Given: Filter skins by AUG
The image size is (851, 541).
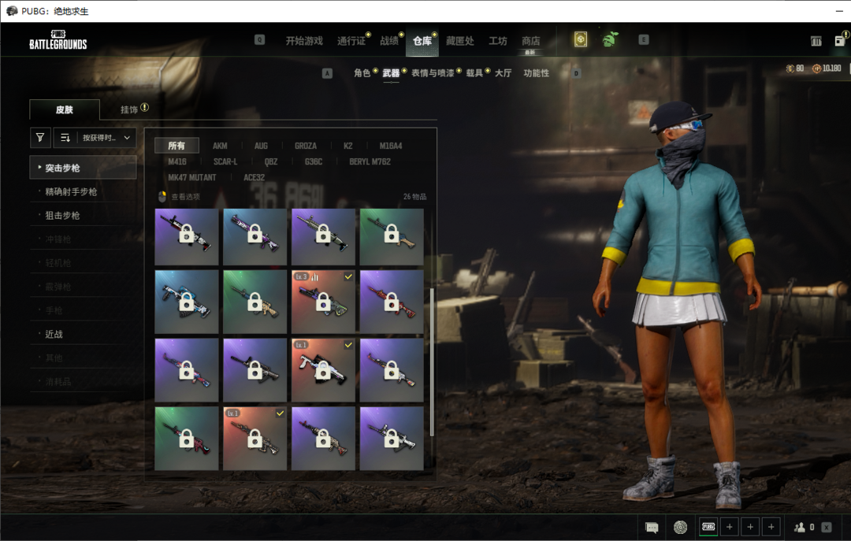Looking at the screenshot, I should (261, 146).
